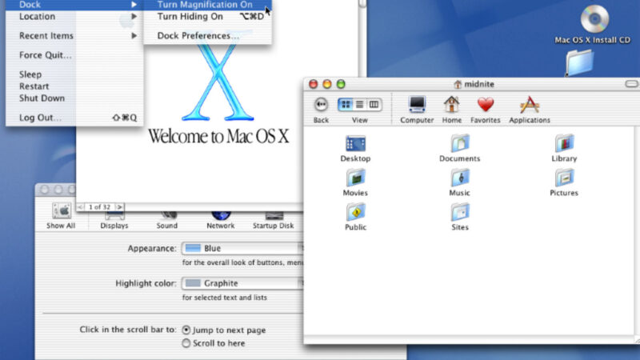Switch Finder to icon view
The image size is (640, 360).
[x=346, y=105]
